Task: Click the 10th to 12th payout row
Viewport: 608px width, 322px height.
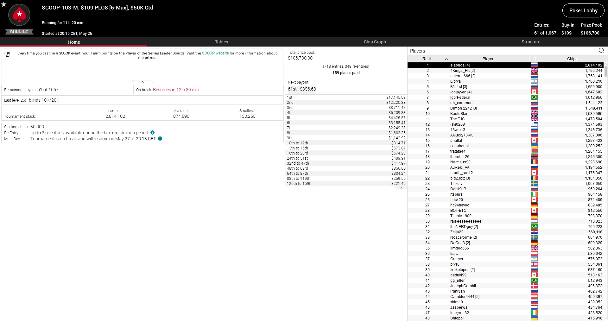Action: tap(346, 143)
